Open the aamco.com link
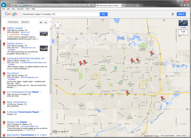This screenshot has width=191, height=138. tap(25, 32)
